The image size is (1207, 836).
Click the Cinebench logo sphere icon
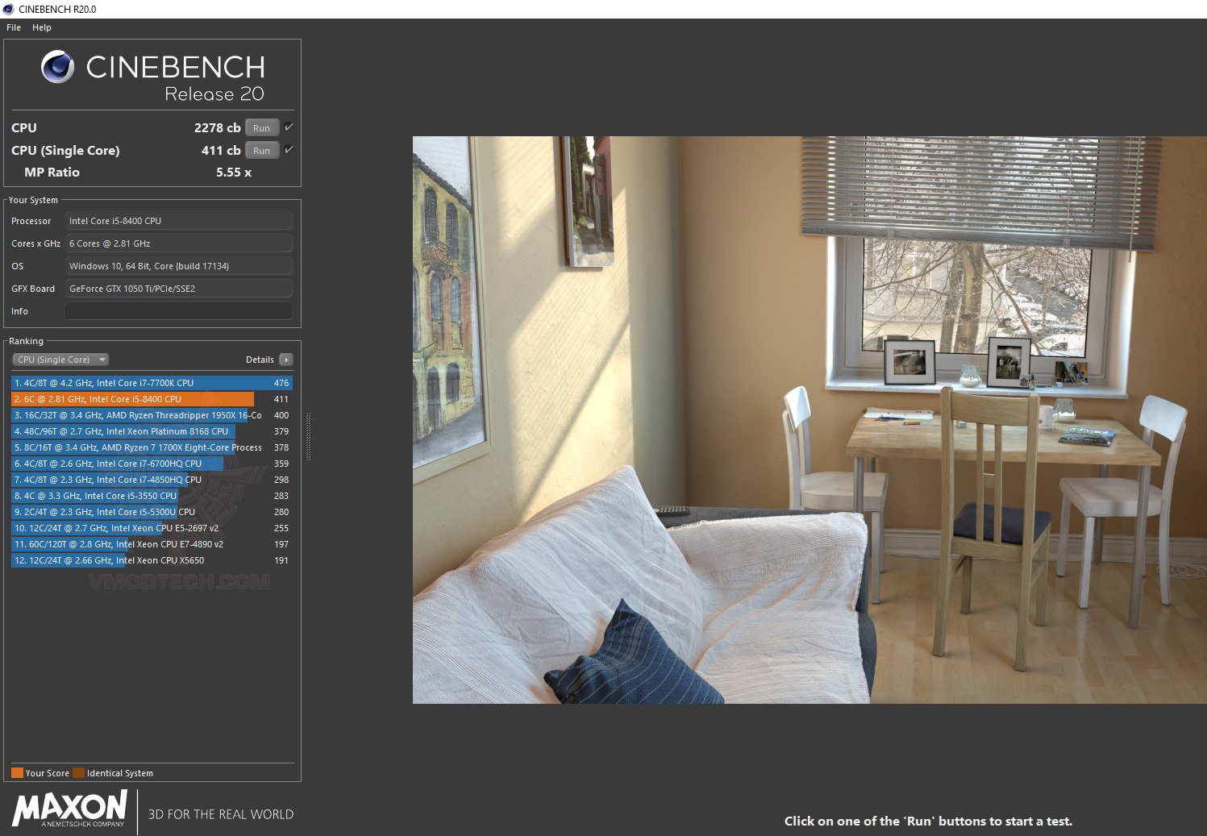57,67
